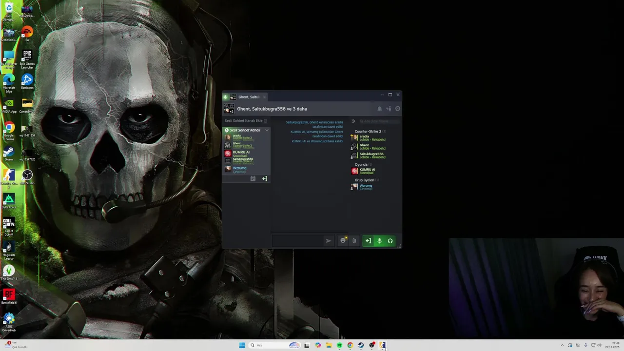The width and height of the screenshot is (624, 351).
Task: Select Ghent, Saltuk chat tab
Action: point(249,97)
